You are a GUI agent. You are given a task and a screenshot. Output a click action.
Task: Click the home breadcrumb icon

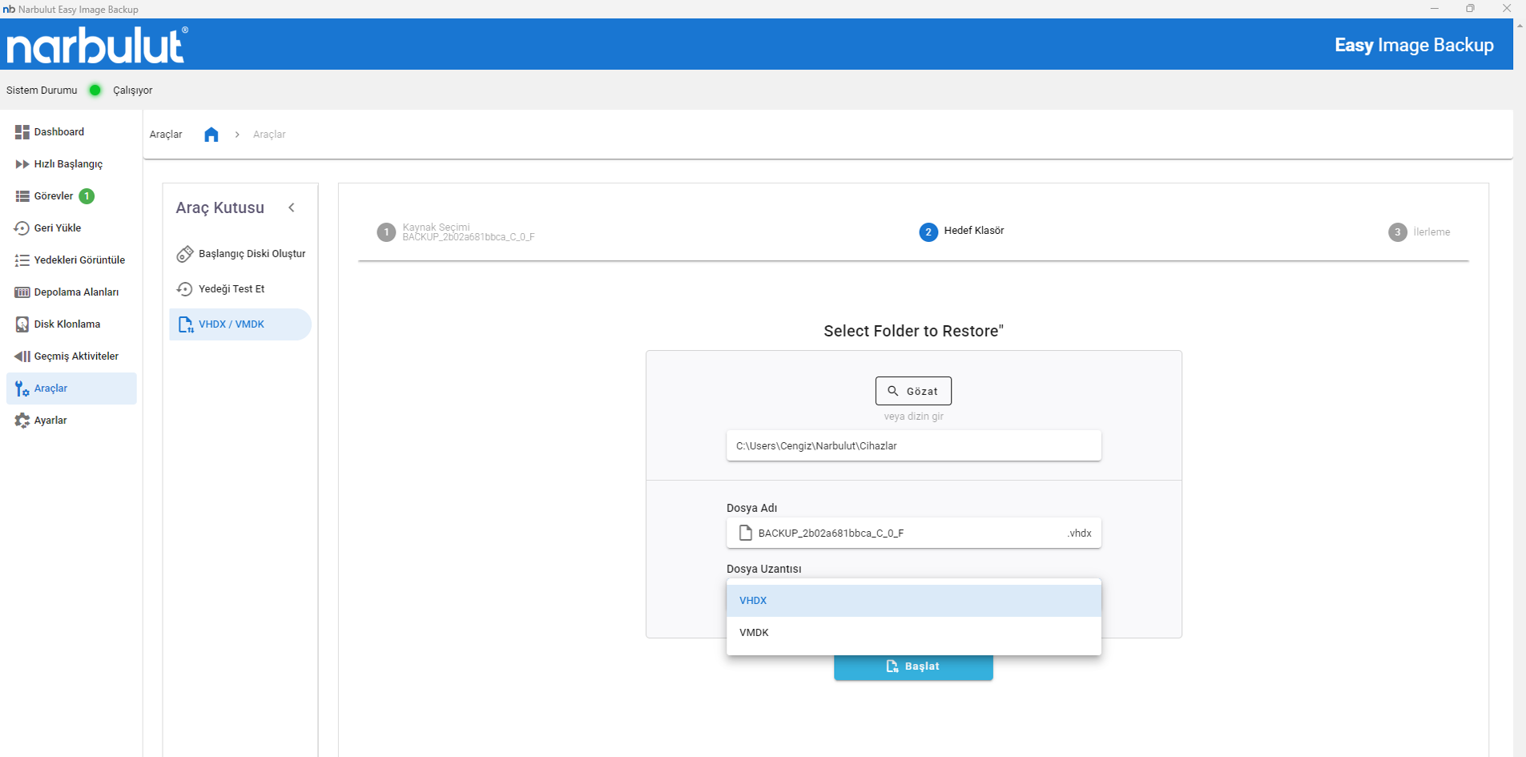click(211, 135)
